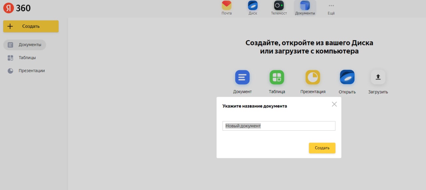Select Документы in the left sidebar
Screen dimensions: 426x190
tap(25, 45)
